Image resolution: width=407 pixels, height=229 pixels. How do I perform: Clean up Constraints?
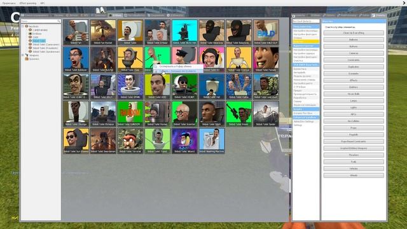click(x=354, y=60)
